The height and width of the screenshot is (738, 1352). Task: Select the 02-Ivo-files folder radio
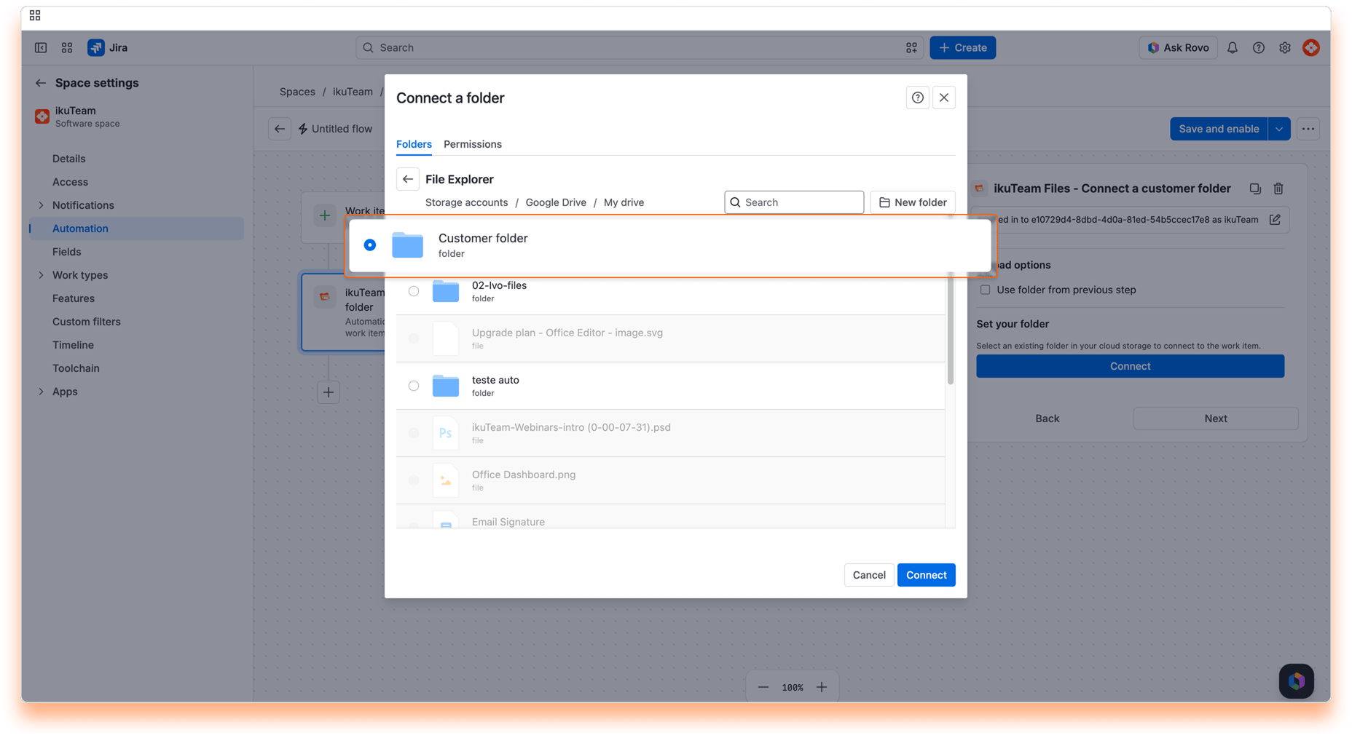point(414,291)
